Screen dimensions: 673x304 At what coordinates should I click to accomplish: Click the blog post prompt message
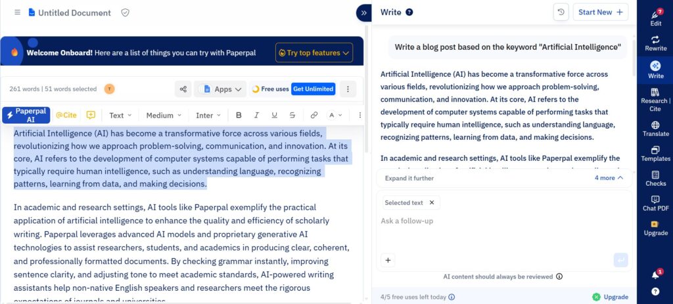point(508,47)
